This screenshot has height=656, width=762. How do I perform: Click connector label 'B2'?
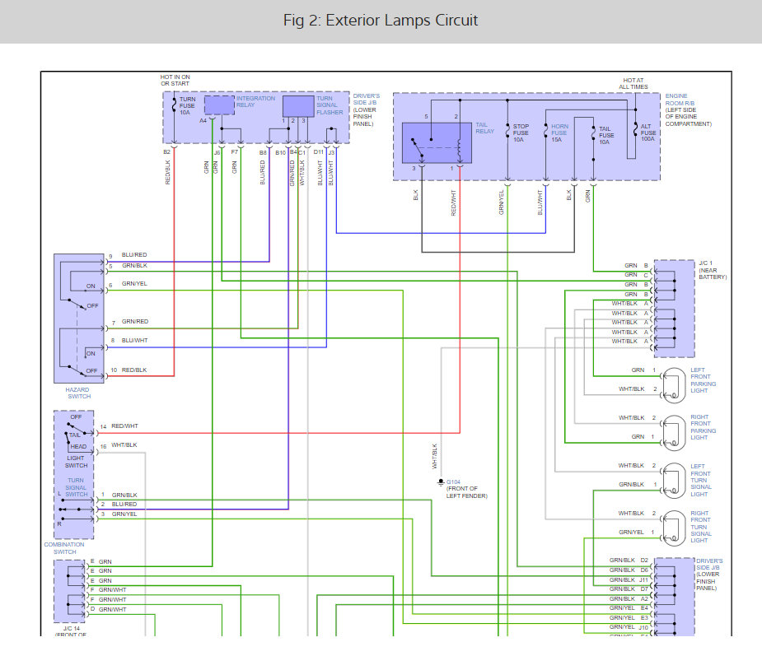pyautogui.click(x=166, y=152)
